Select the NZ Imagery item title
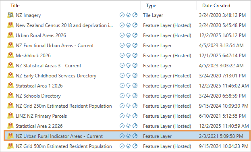 coord(28,15)
